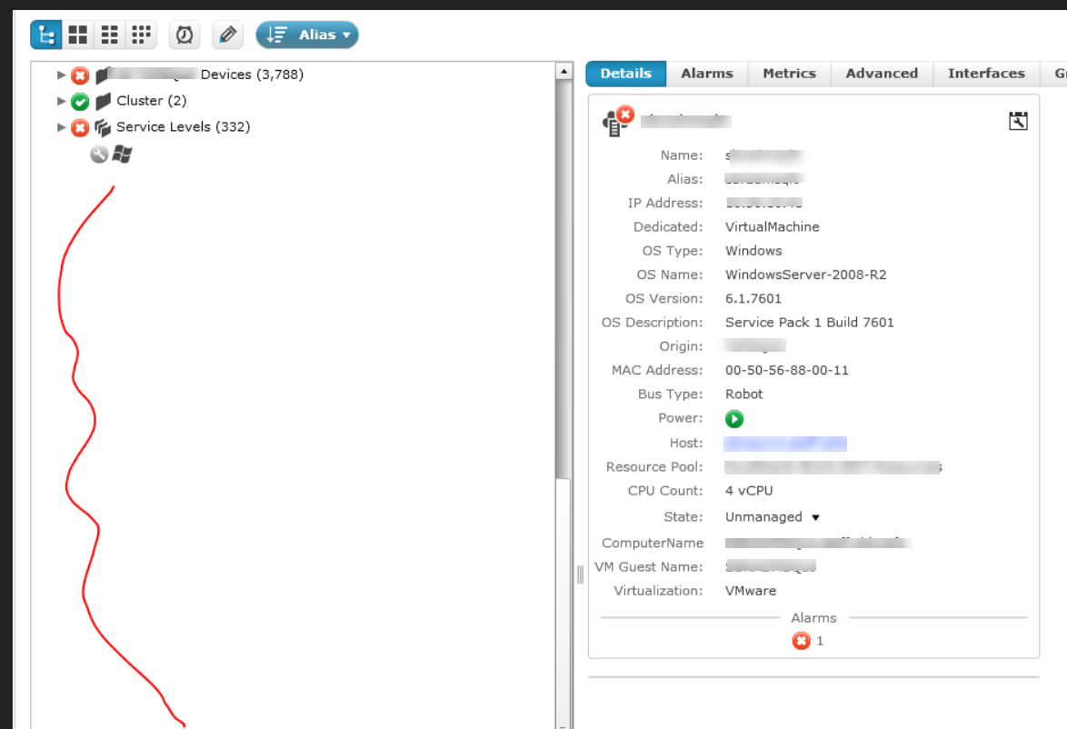
Task: Click the VMware virtualization value
Action: (750, 590)
